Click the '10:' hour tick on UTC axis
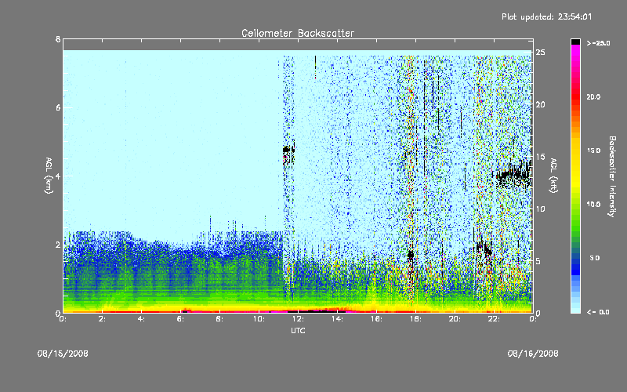The height and width of the screenshot is (392, 627). pos(259,319)
